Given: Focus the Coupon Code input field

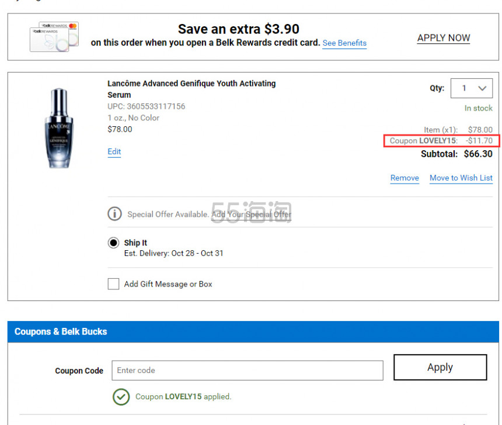Looking at the screenshot, I should 247,370.
